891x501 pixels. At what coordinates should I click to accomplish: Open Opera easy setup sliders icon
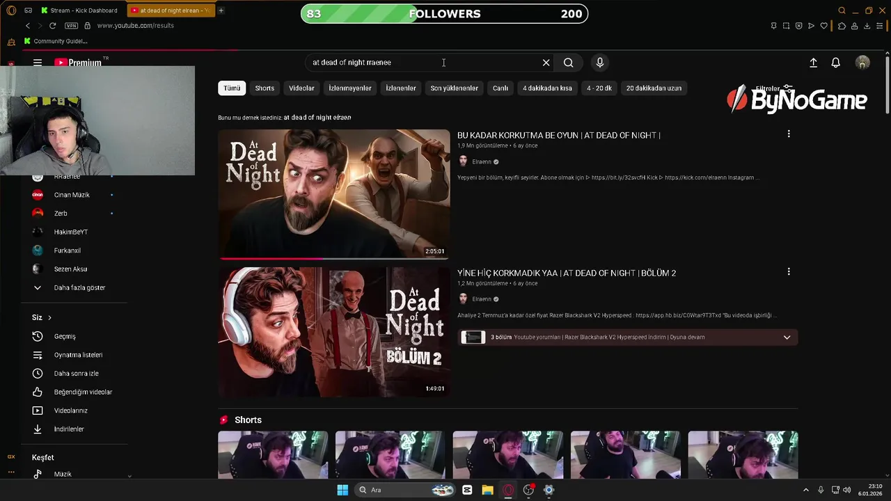(879, 26)
